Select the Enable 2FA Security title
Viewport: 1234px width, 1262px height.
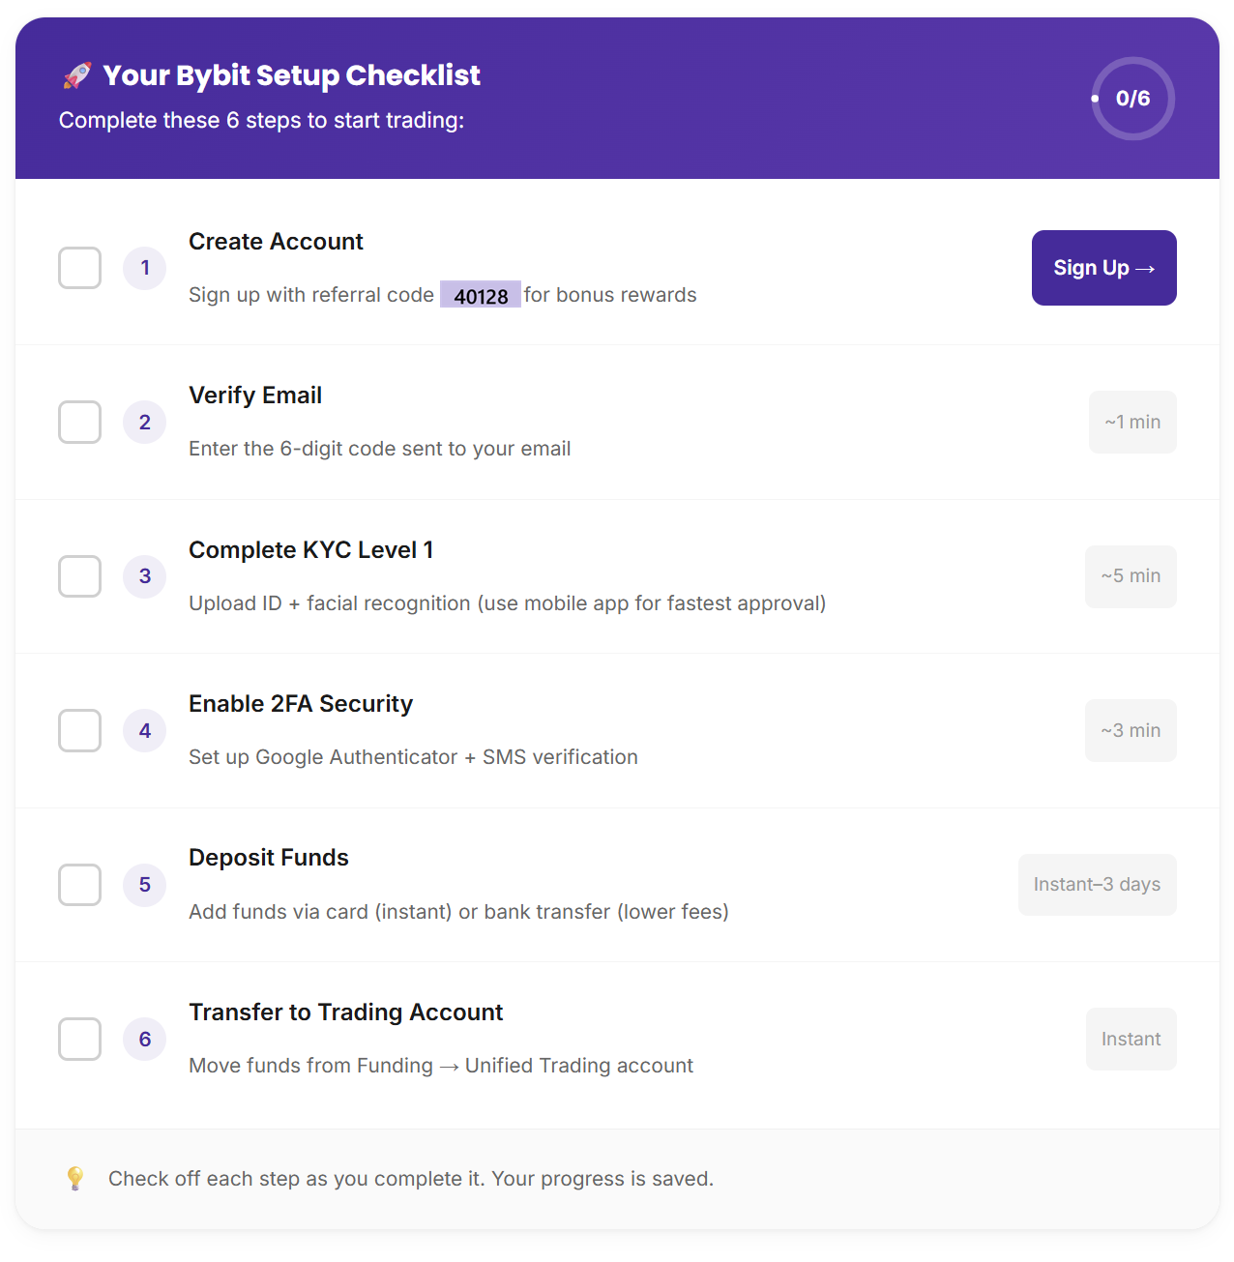point(301,704)
